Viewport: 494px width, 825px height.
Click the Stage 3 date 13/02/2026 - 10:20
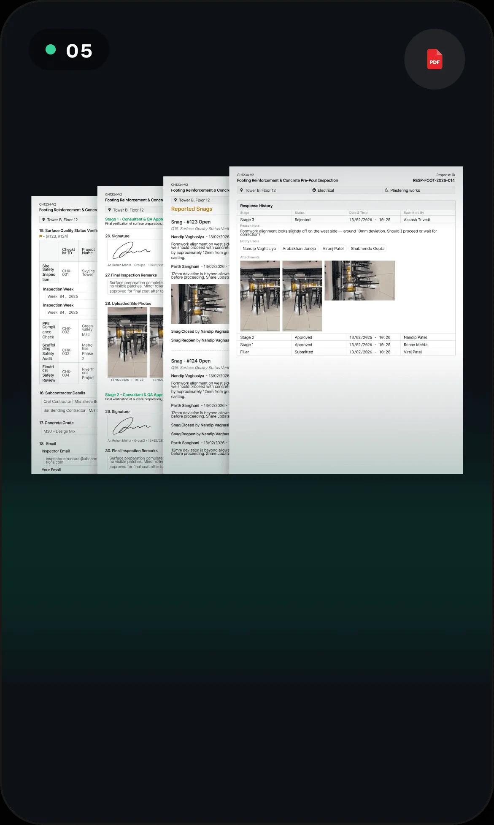[370, 220]
